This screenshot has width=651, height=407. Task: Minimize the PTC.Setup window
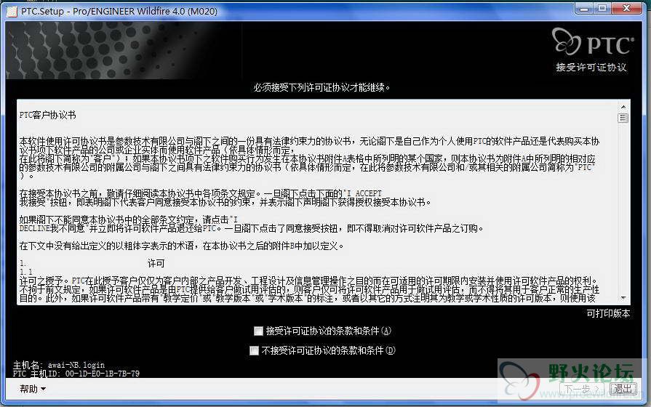pyautogui.click(x=584, y=8)
